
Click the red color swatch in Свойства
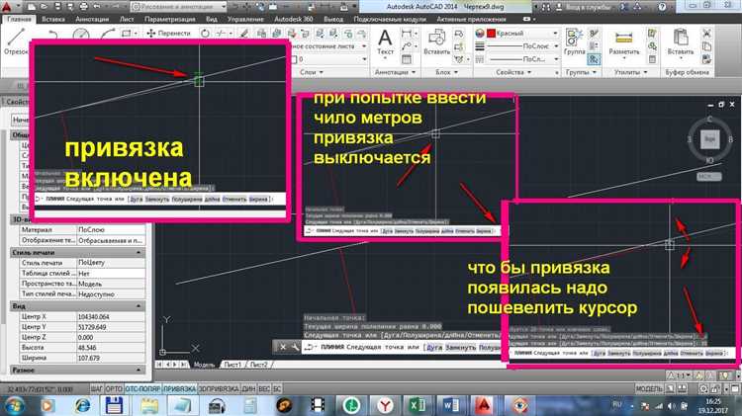[x=491, y=33]
